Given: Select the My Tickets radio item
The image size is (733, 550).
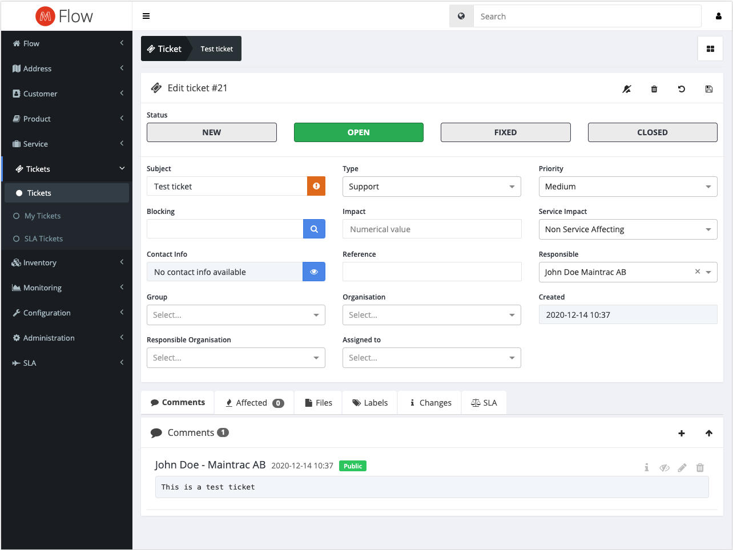Looking at the screenshot, I should point(42,216).
